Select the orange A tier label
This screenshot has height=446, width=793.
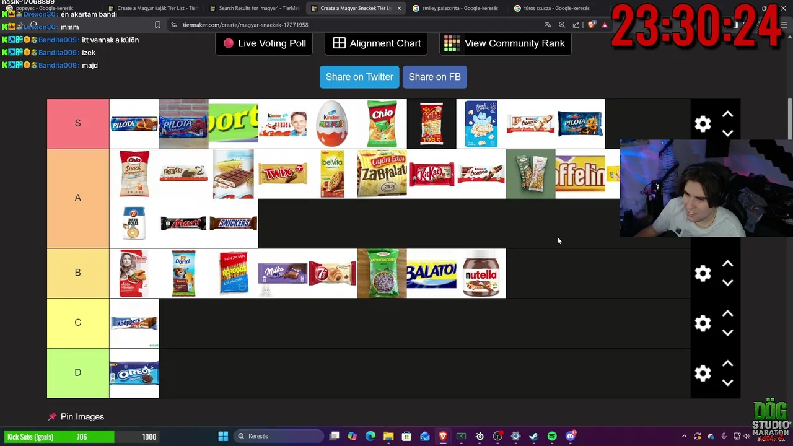pyautogui.click(x=78, y=198)
